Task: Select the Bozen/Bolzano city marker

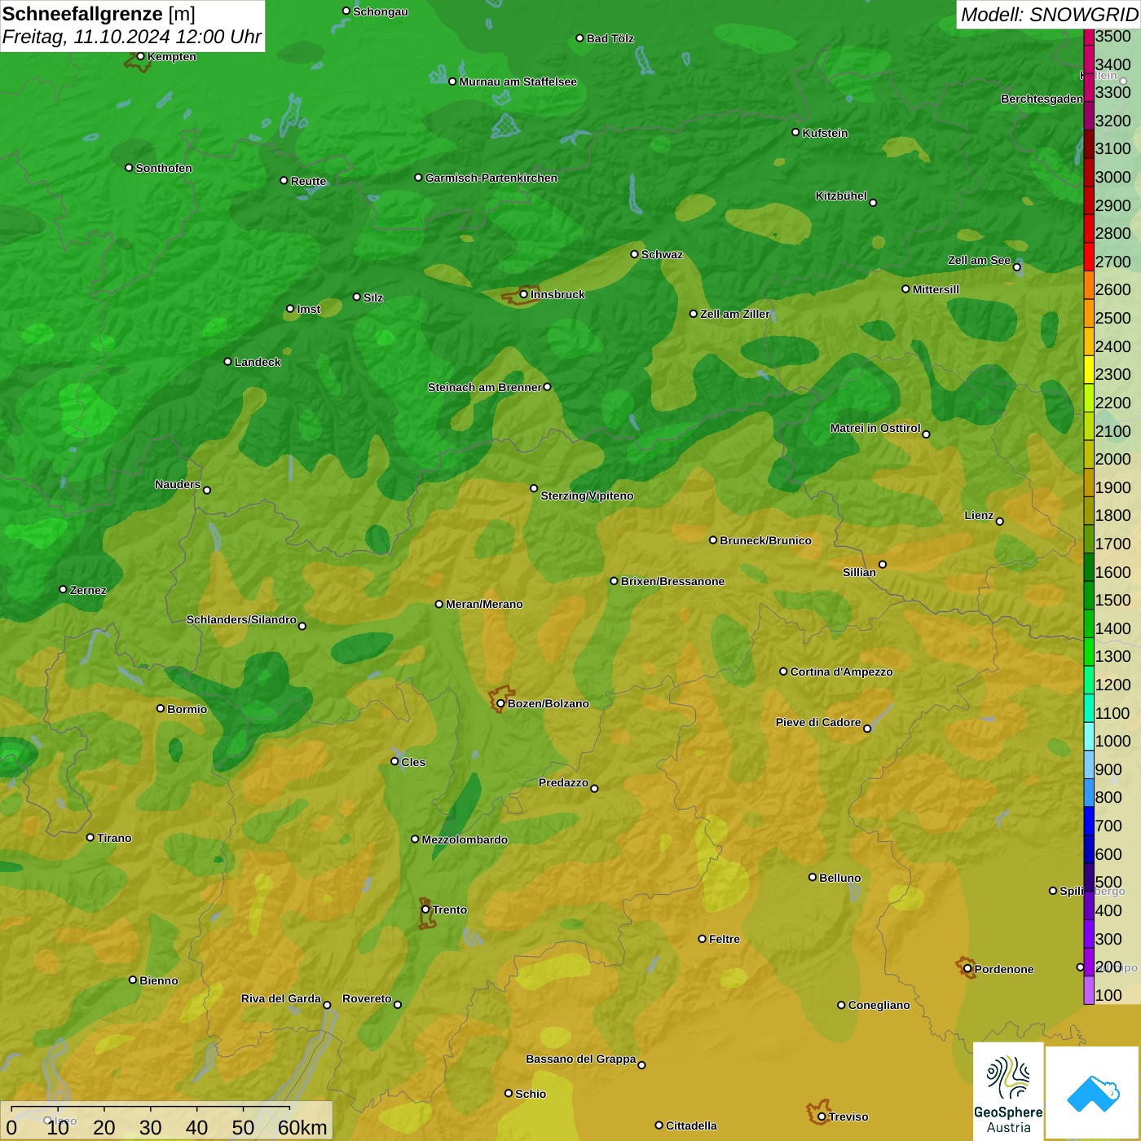Action: click(x=500, y=703)
